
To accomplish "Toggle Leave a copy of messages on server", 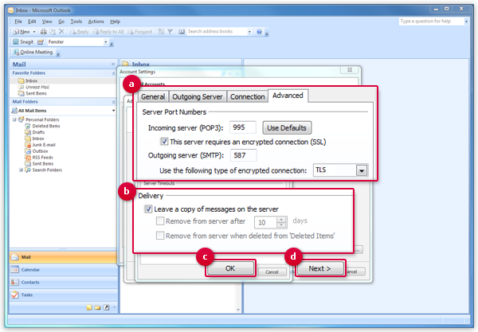I will tap(148, 209).
